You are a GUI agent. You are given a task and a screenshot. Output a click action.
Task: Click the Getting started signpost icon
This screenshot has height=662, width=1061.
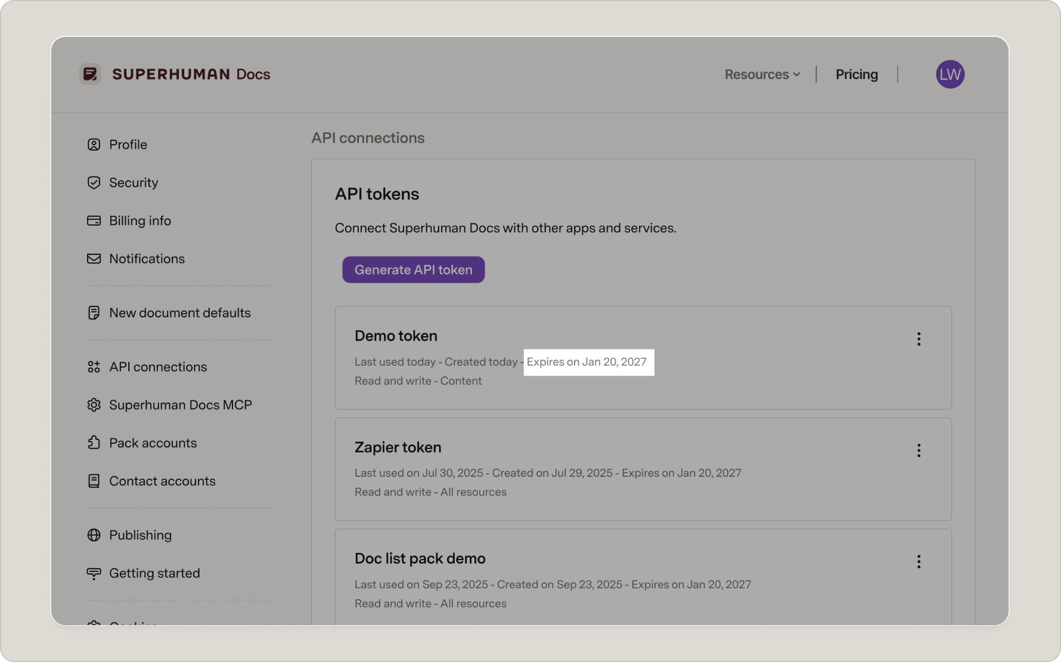(x=94, y=573)
